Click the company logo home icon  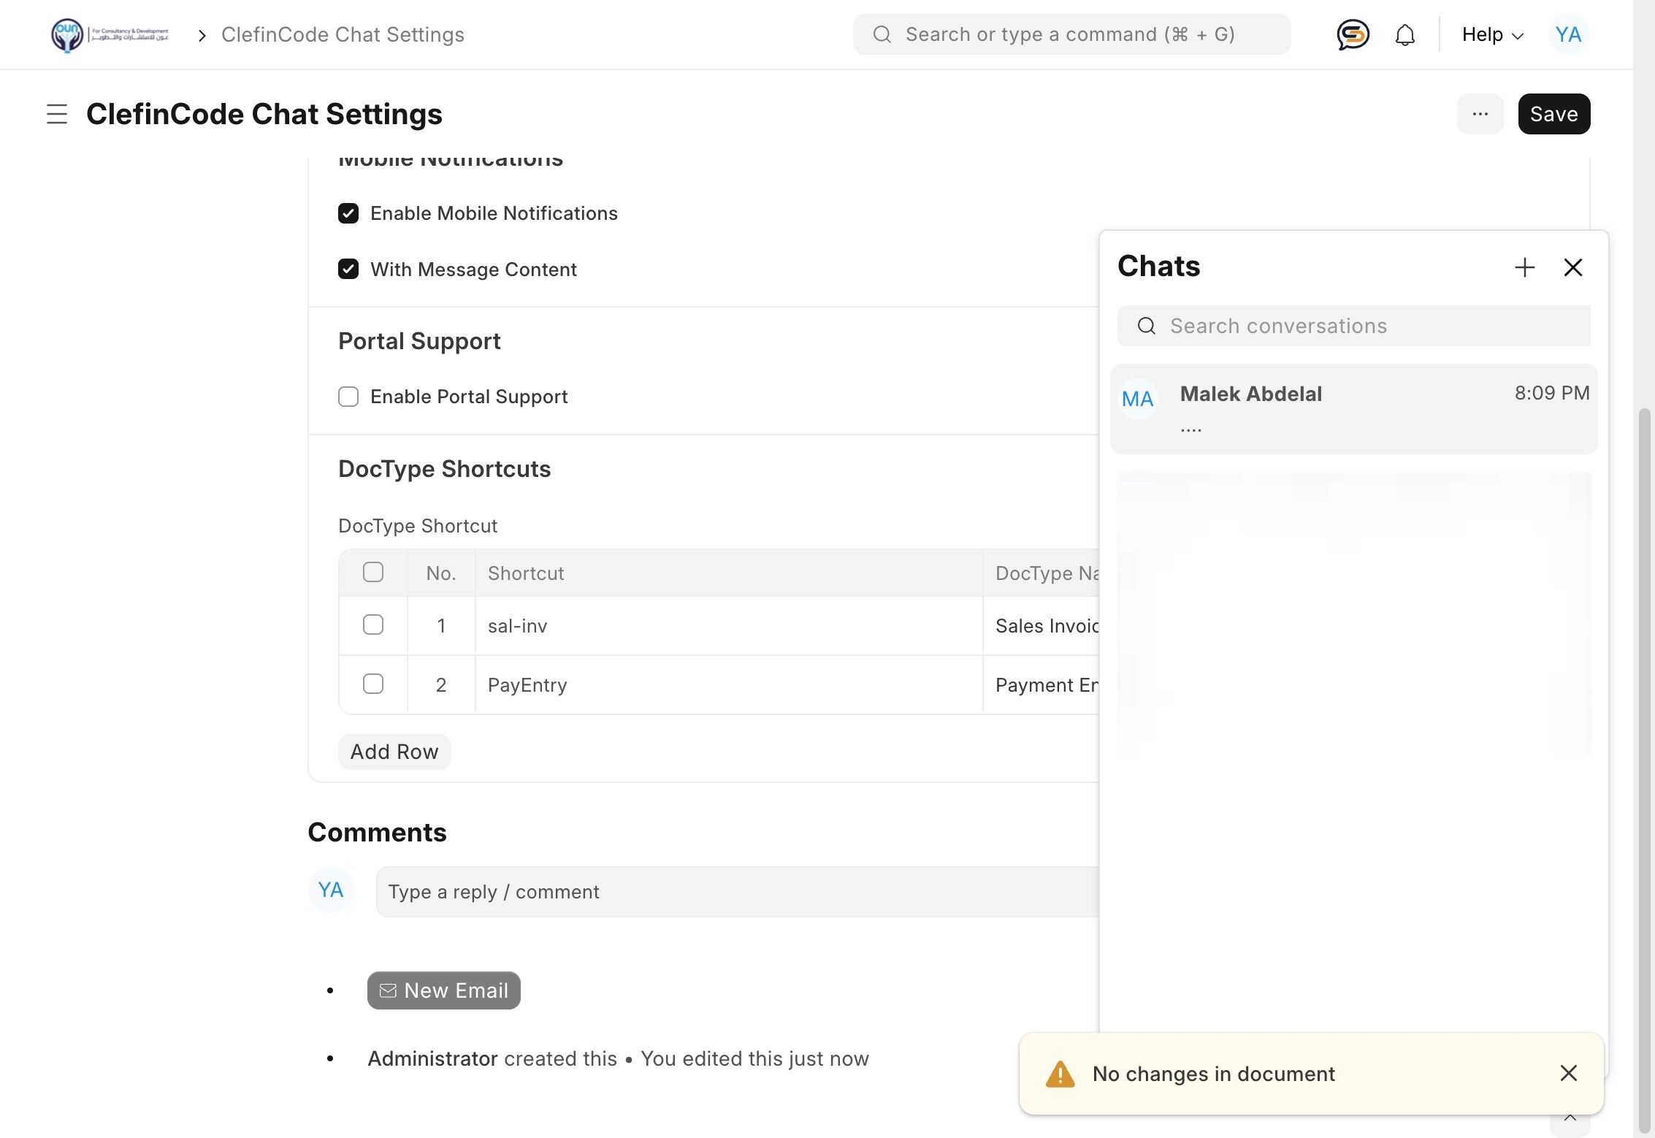click(67, 34)
